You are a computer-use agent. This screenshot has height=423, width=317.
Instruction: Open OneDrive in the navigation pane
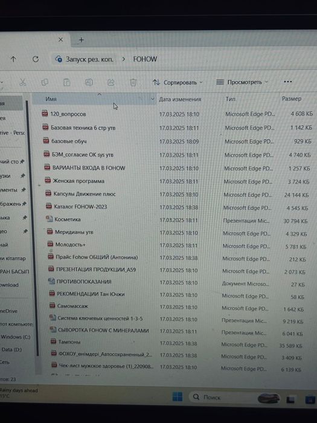pos(9,311)
